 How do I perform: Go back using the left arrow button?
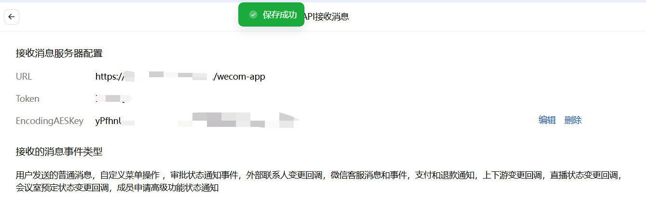coord(12,16)
